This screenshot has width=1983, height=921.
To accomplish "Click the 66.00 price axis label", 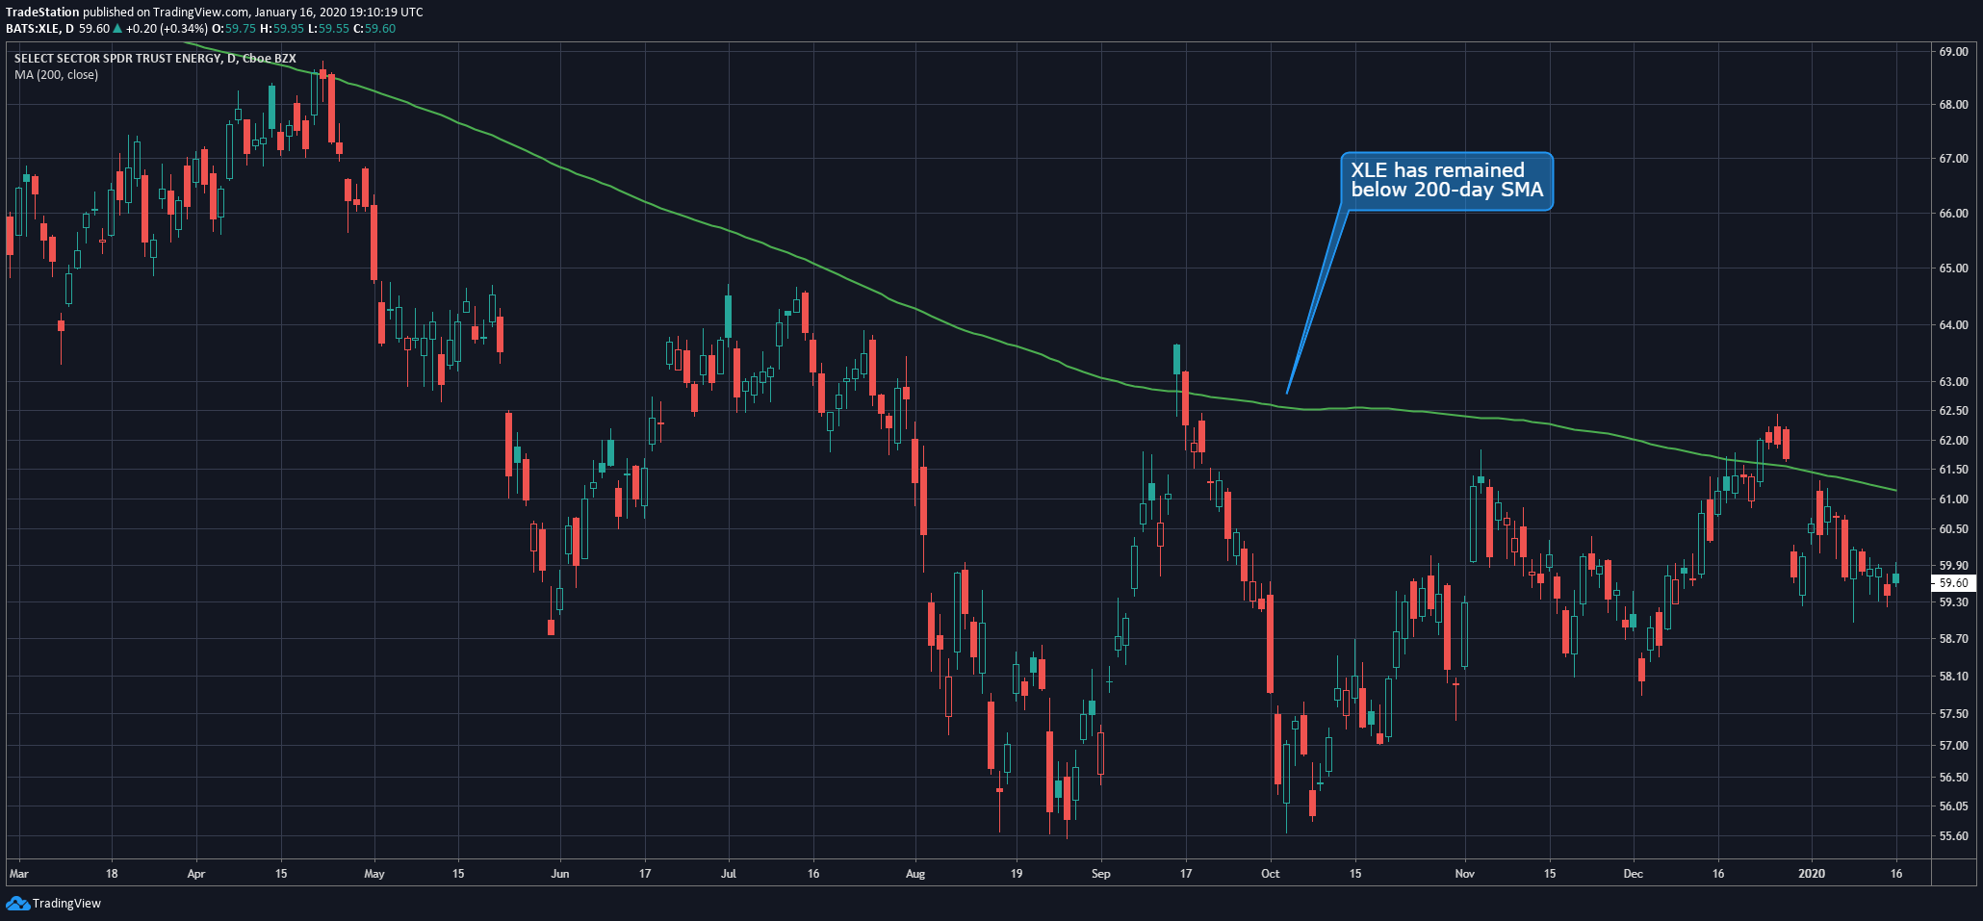I will point(1953,214).
